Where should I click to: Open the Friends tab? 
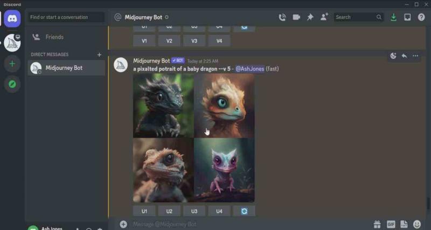54,37
